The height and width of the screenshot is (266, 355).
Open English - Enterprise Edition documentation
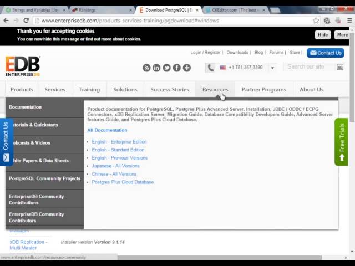pyautogui.click(x=119, y=142)
